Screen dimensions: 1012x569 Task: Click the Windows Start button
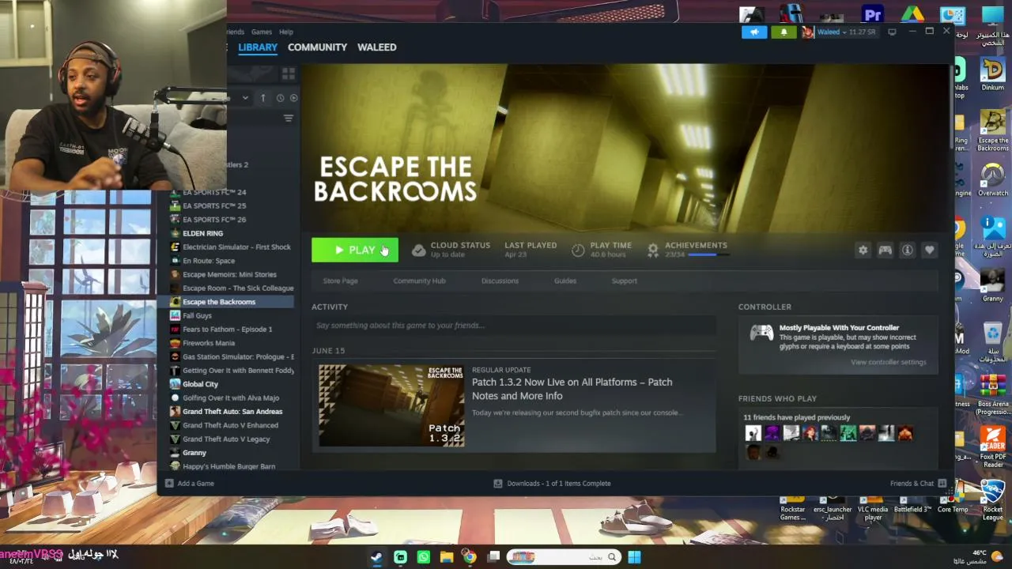pyautogui.click(x=634, y=557)
